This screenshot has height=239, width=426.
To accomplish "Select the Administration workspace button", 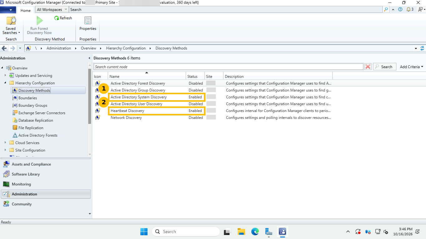I will [46, 194].
